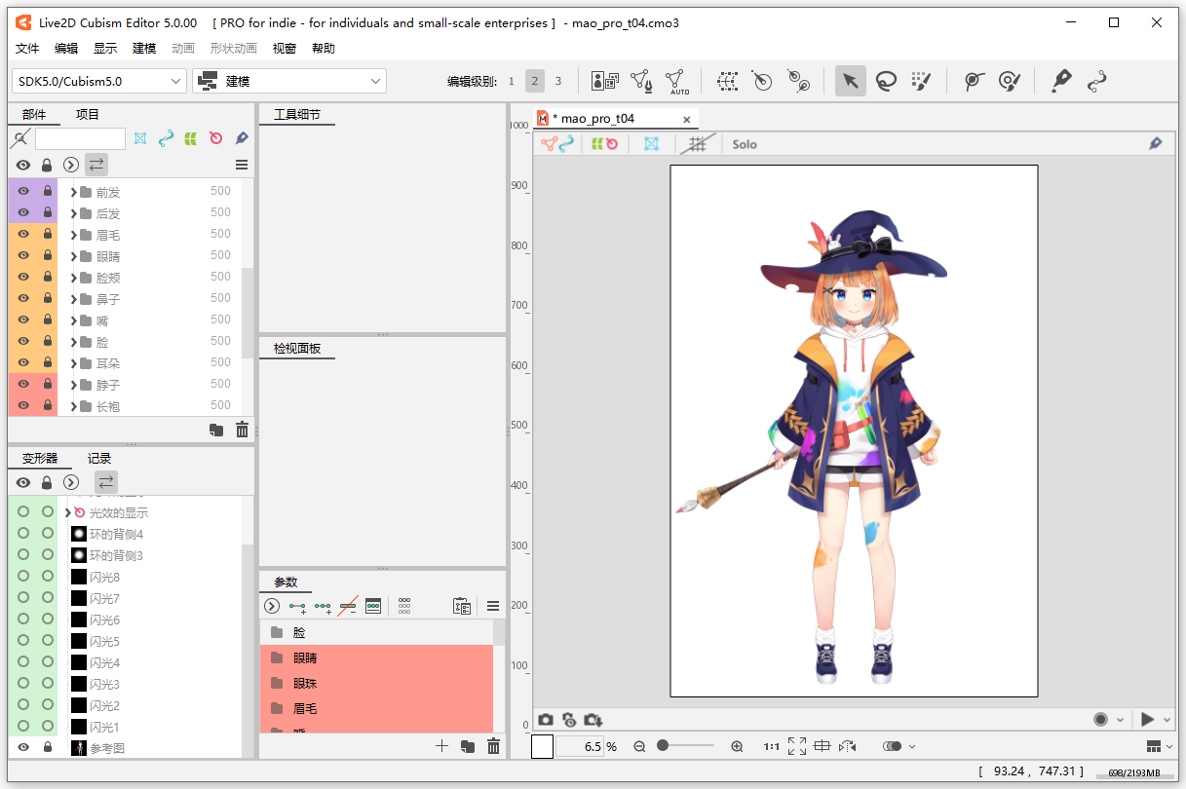Toggle the sync arrows button in Deformer panel
Screen dimensions: 1186x789
106,482
